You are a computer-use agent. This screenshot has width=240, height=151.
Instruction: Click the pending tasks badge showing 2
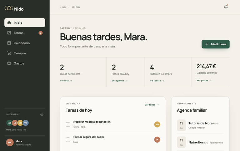[41, 33]
